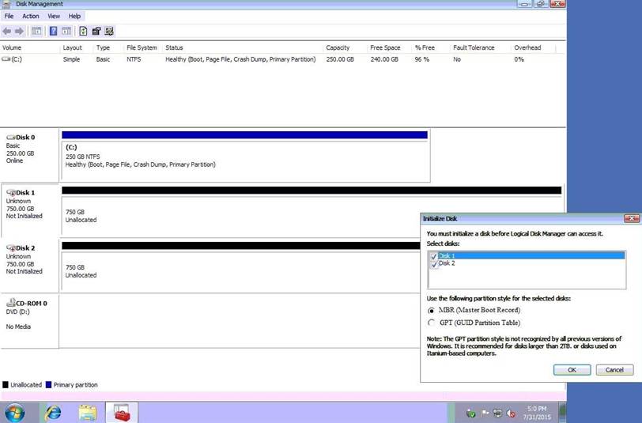Sort volumes by the Capacity column header
This screenshot has width=642, height=423.
[x=338, y=48]
